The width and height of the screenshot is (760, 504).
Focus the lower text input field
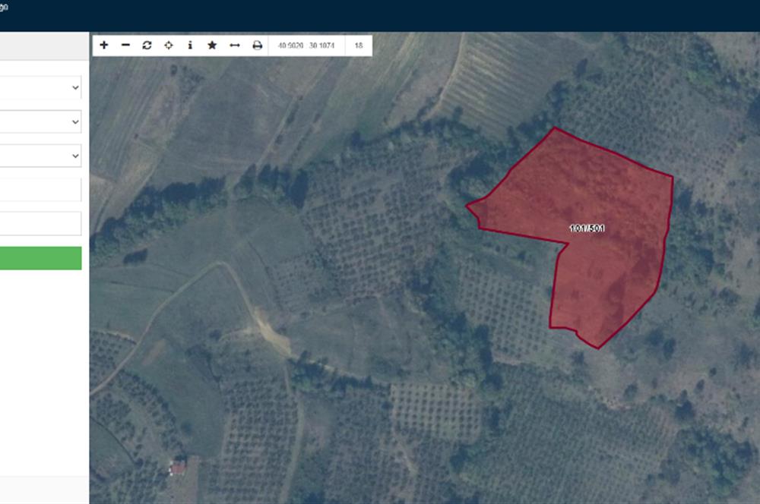coord(40,224)
